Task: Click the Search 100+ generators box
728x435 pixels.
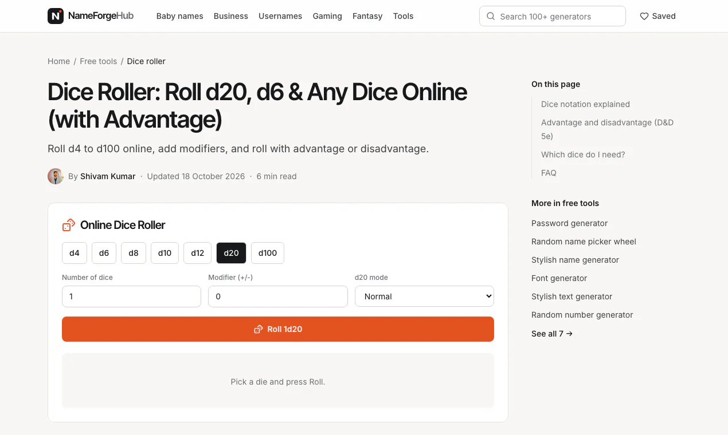Action: [x=553, y=16]
